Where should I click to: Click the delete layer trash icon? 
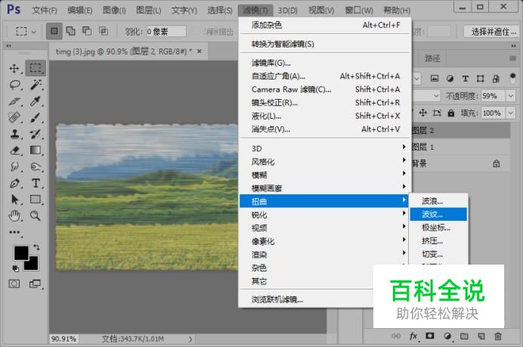(497, 336)
